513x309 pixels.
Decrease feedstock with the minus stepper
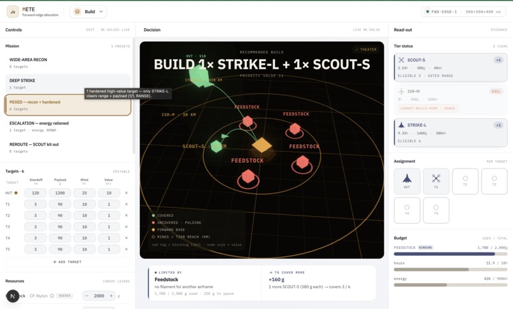point(87,296)
